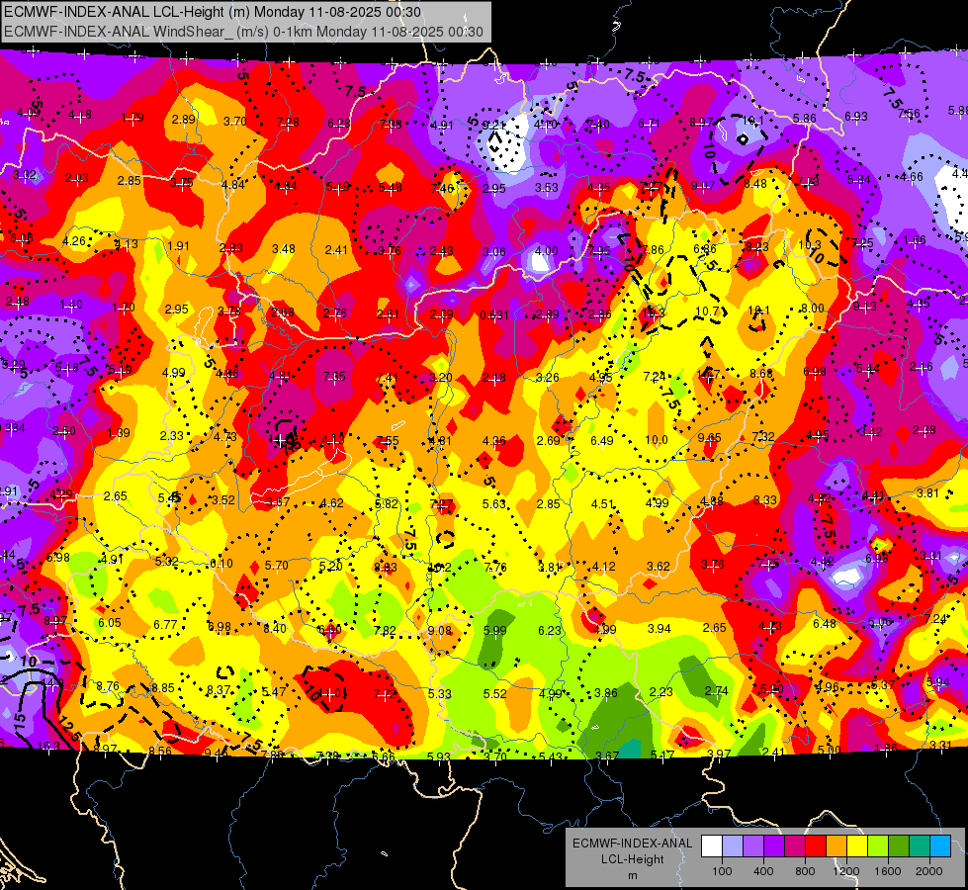
Task: Click the grid value 5.47
Action: (274, 691)
